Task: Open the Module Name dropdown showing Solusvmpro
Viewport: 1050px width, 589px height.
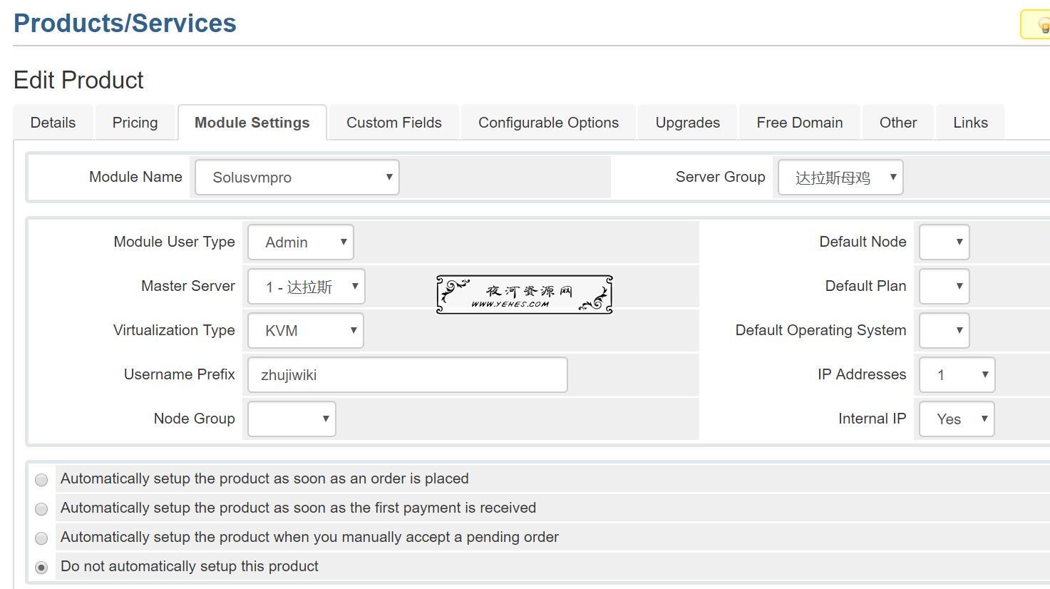Action: (297, 177)
